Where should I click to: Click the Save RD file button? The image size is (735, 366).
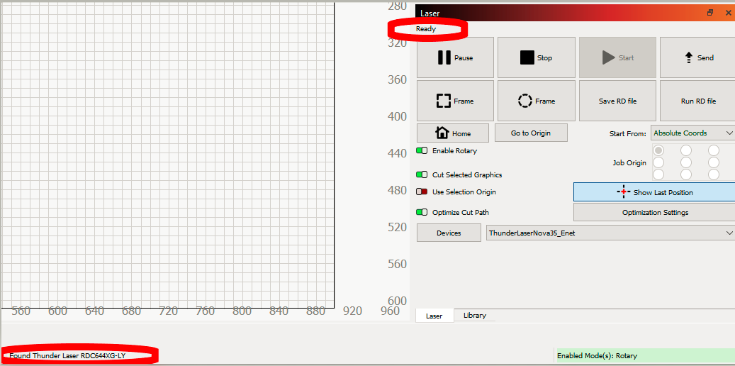617,101
